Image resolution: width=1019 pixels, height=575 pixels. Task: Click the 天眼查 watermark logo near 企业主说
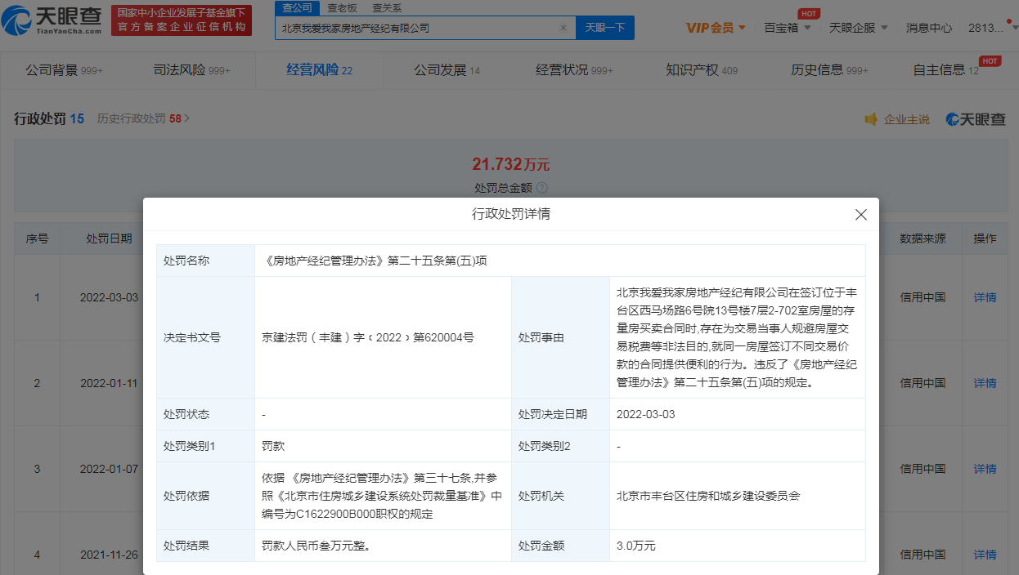pyautogui.click(x=976, y=119)
